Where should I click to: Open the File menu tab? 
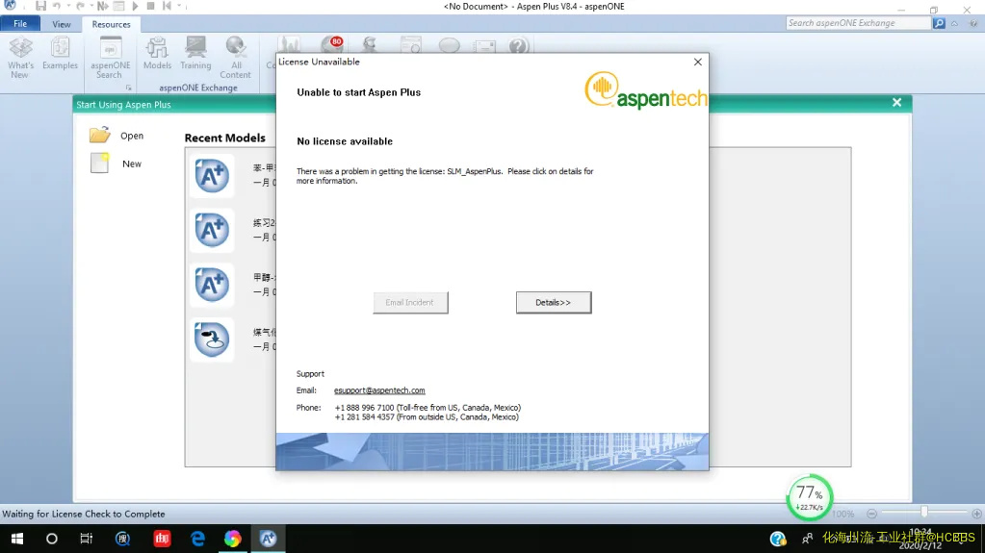(20, 24)
